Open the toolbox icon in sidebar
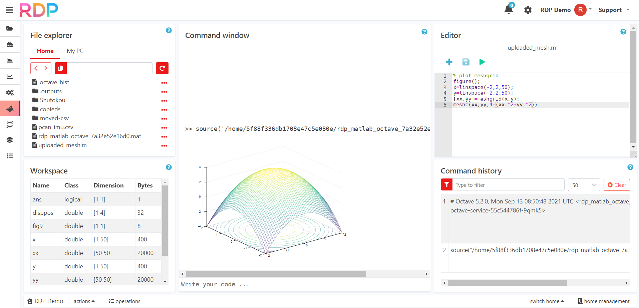The width and height of the screenshot is (639, 308). [x=10, y=44]
